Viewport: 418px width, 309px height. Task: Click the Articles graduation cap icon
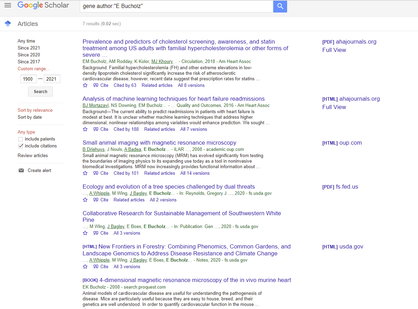tap(8, 24)
